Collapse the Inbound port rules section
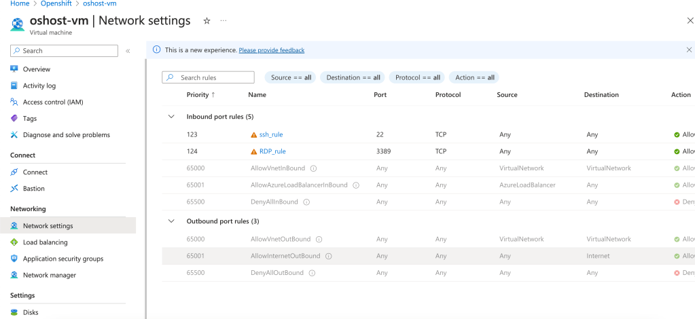Viewport: 695px width, 319px height. (171, 117)
